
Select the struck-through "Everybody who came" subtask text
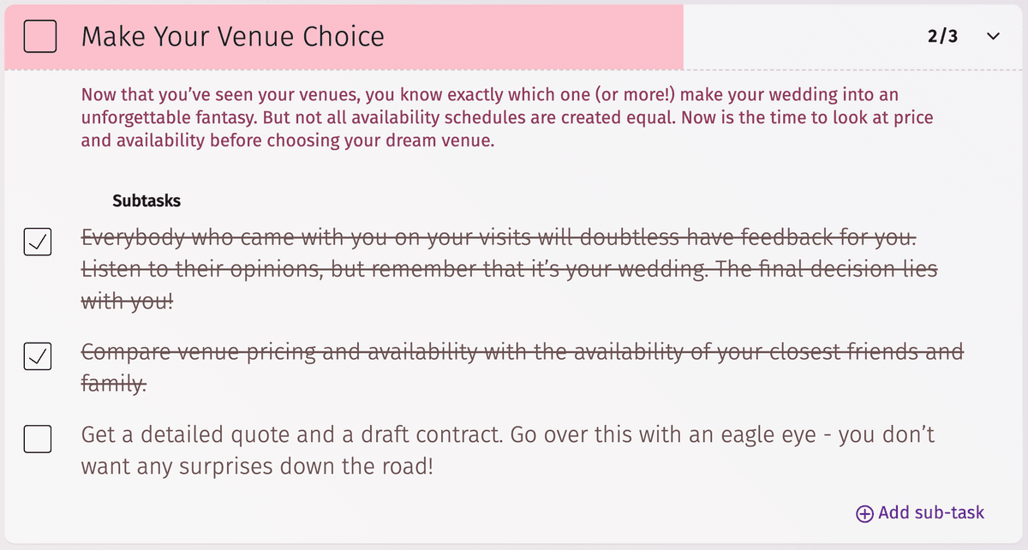pos(499,236)
